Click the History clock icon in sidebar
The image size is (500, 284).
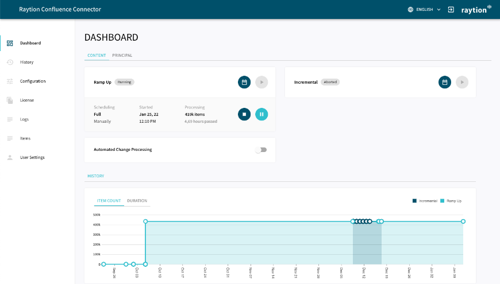click(x=10, y=62)
